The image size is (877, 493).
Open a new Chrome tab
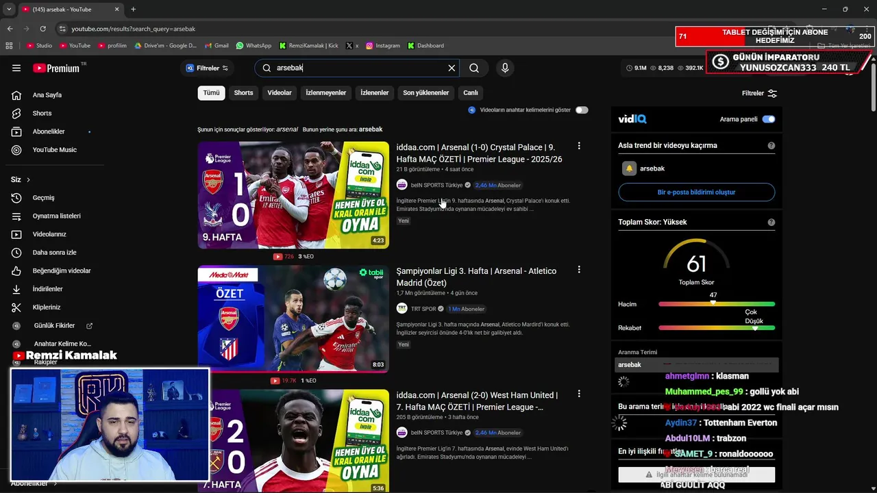(x=133, y=9)
